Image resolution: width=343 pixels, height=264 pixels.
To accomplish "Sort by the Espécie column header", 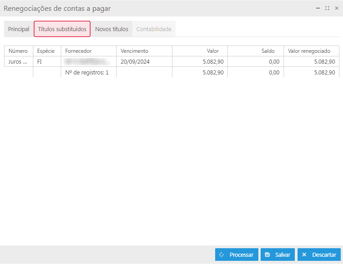I will tap(46, 51).
